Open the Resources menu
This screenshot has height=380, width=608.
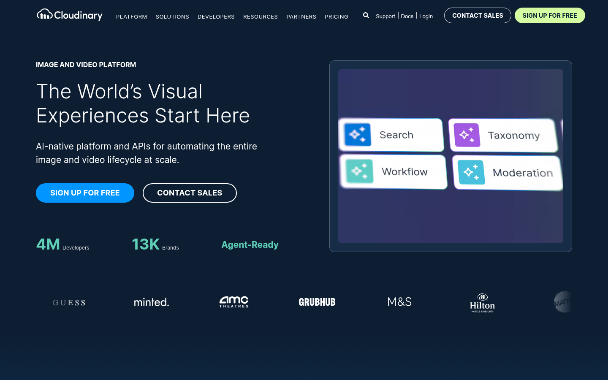261,16
